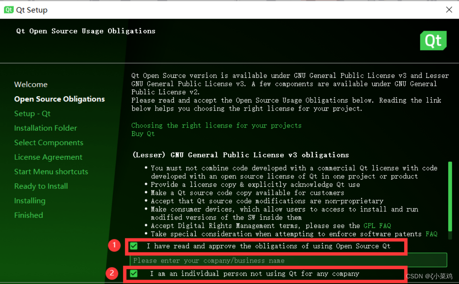Select 'Start Menu shortcuts' sidebar step
The image size is (459, 284).
51,171
